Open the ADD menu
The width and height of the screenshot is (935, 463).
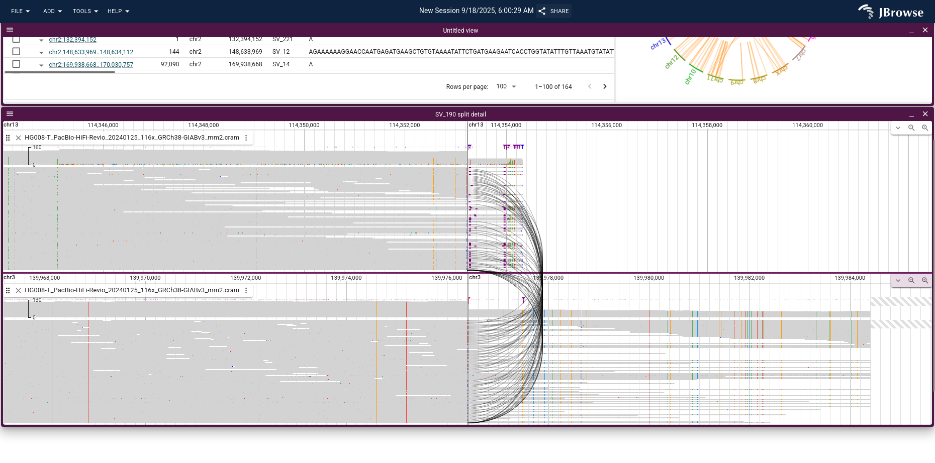[52, 11]
